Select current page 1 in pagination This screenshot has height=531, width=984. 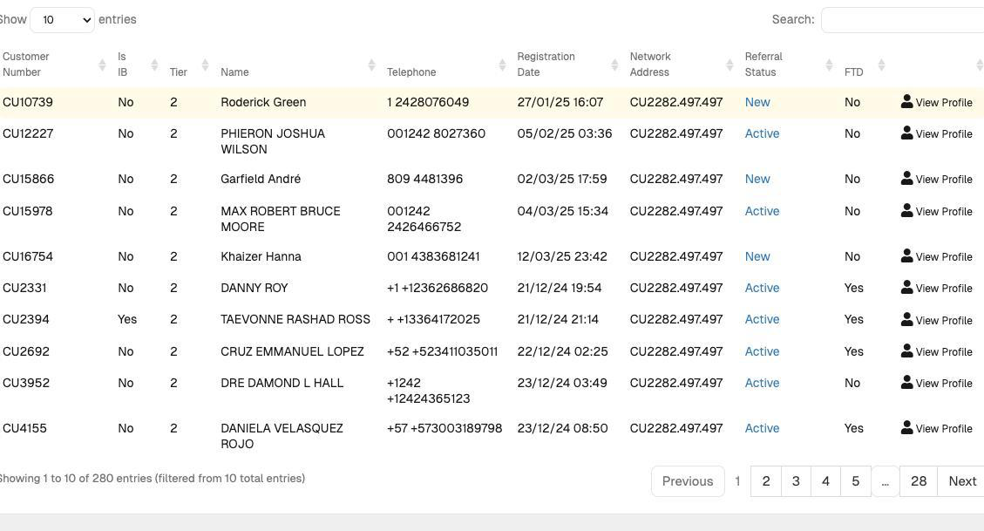coord(737,481)
